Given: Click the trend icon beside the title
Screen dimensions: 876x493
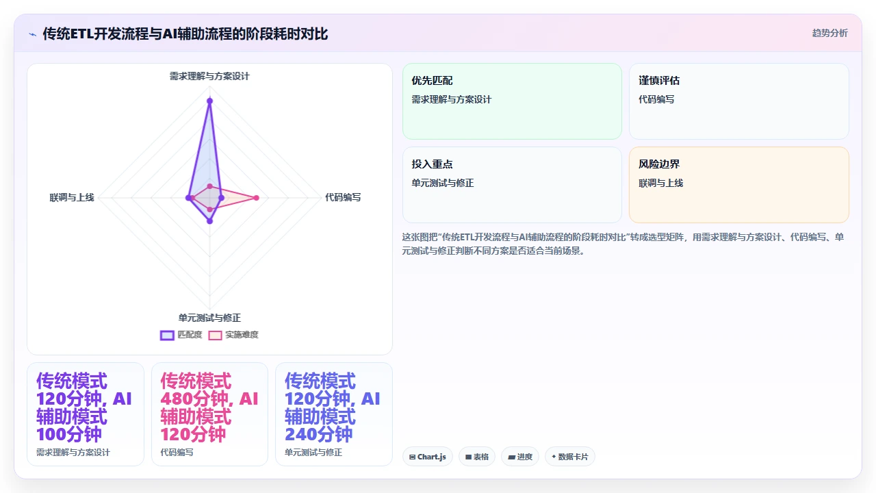Looking at the screenshot, I should (x=33, y=34).
